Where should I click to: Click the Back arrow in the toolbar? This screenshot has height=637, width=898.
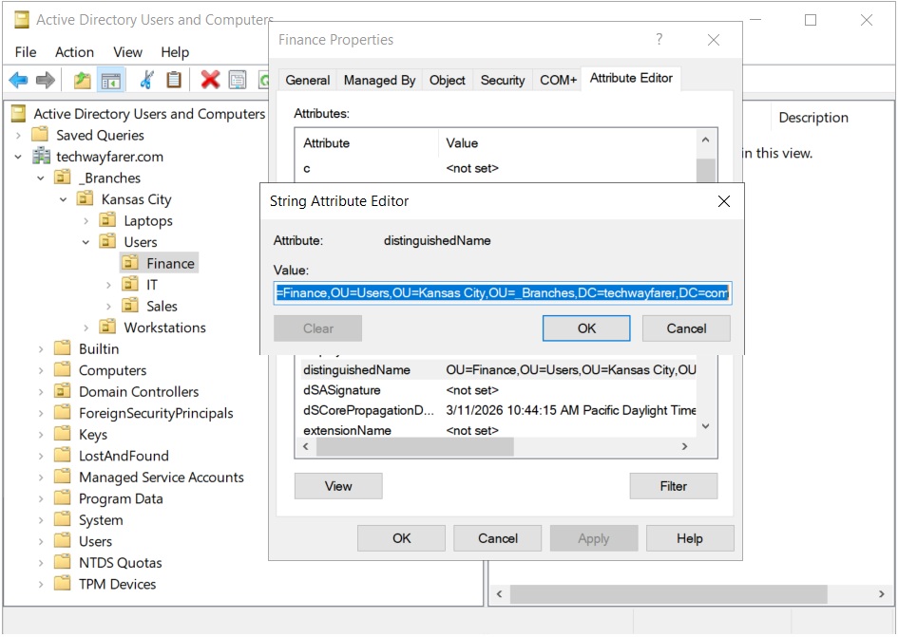(18, 81)
